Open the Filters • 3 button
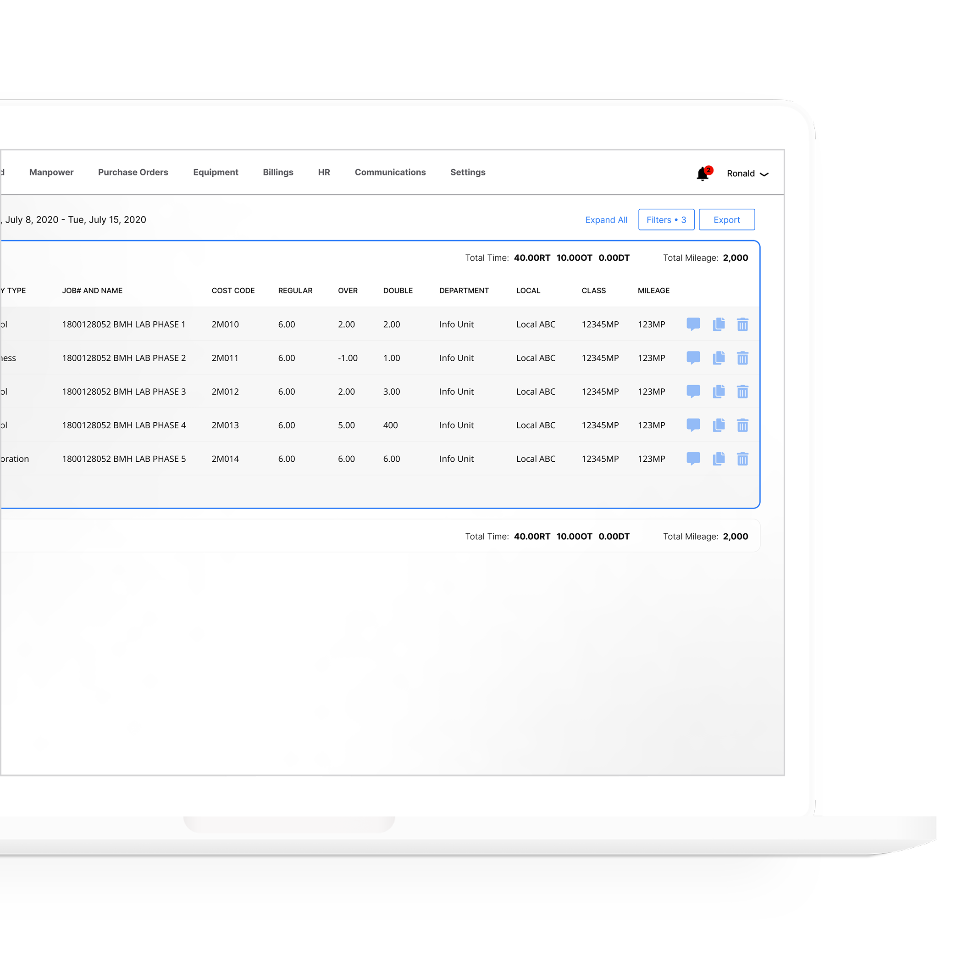Screen dimensions: 968x968 [x=666, y=220]
